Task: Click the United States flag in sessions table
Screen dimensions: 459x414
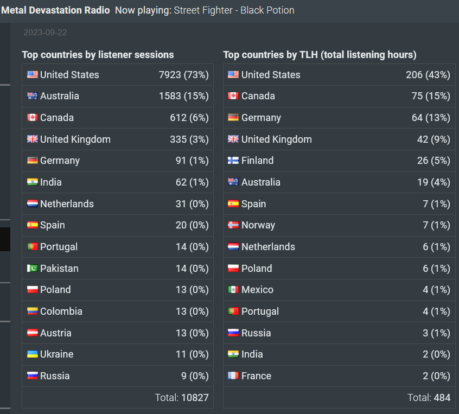Action: [x=33, y=75]
